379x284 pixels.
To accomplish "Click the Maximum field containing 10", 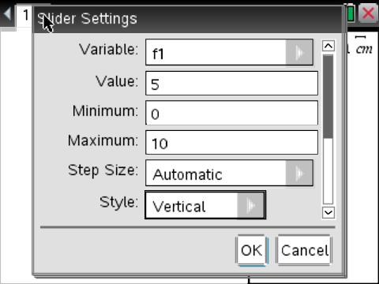I will [231, 142].
